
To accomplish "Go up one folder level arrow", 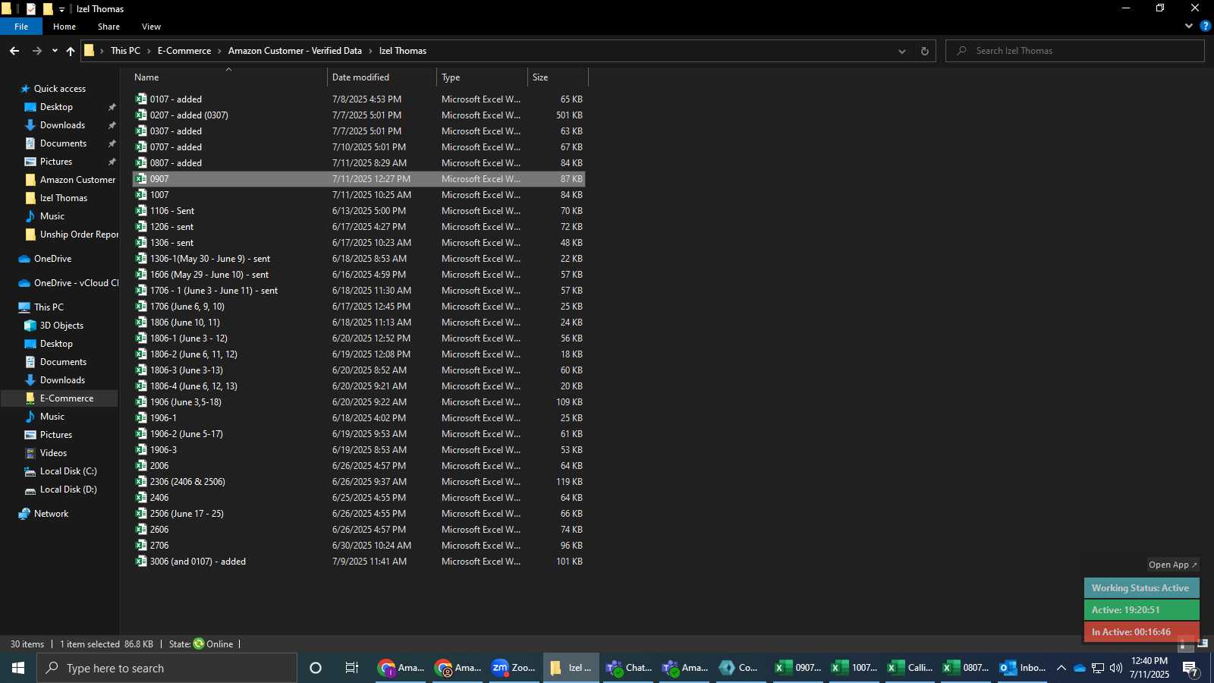I will [x=71, y=51].
